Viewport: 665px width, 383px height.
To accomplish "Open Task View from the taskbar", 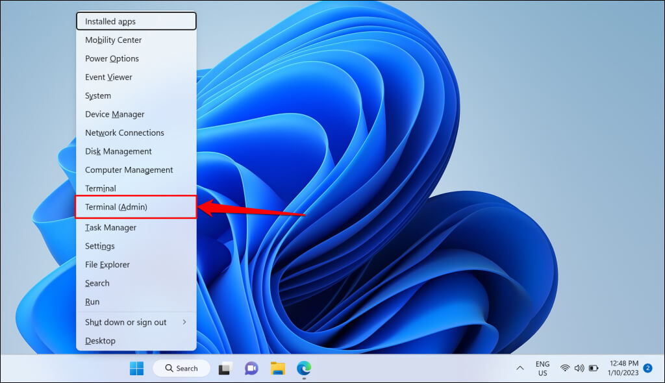I will point(225,368).
